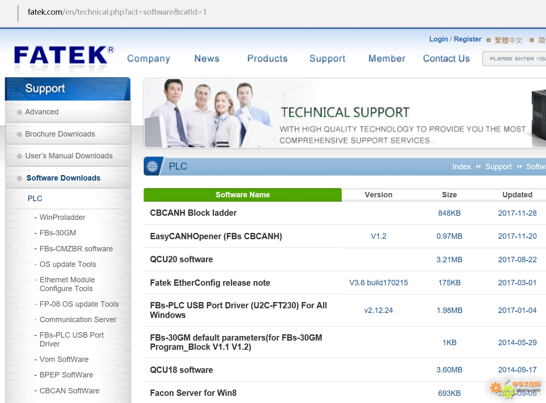Open Advanced in Support sidebar
This screenshot has width=546, height=403.
click(42, 112)
